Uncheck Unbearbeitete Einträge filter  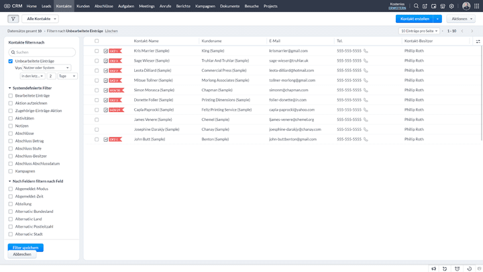[11, 61]
